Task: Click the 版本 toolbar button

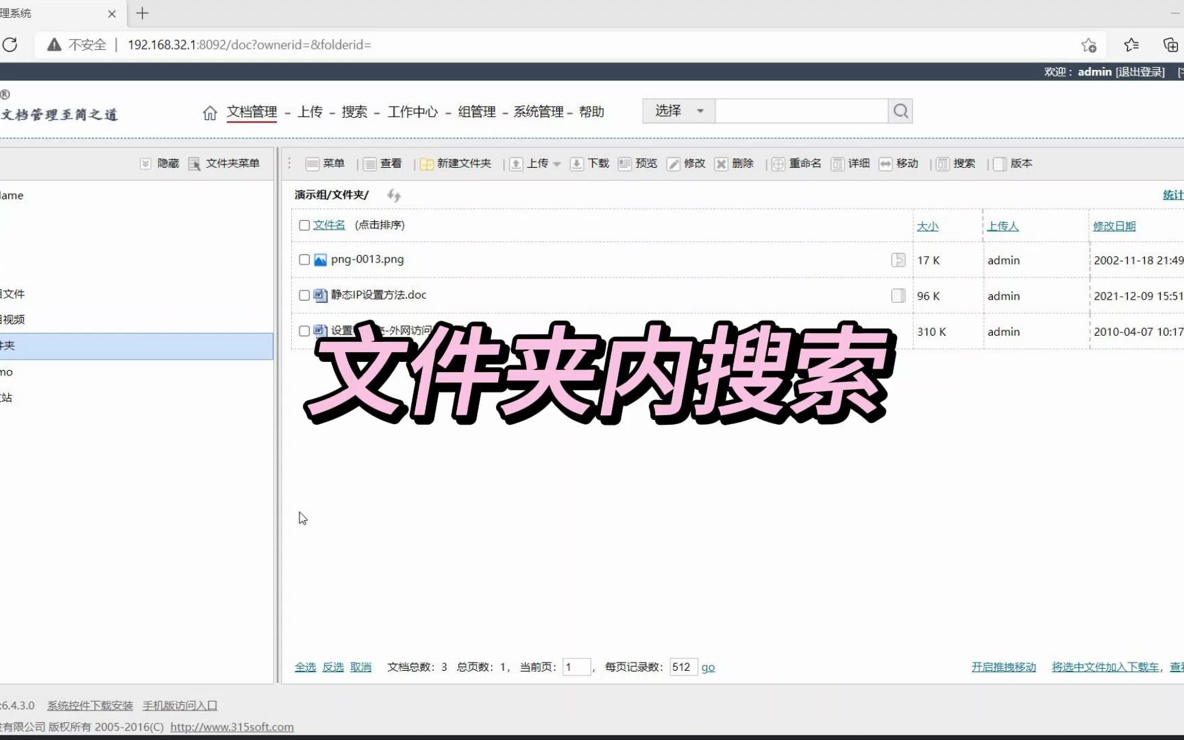Action: (1013, 164)
